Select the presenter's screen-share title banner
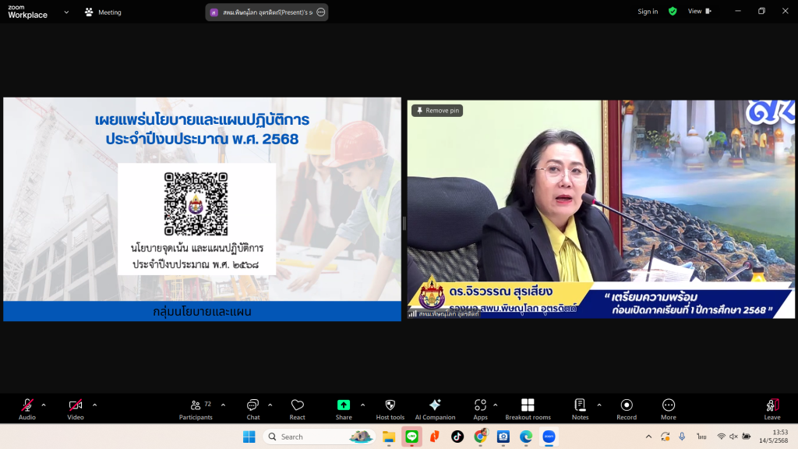798x449 pixels. 267,12
